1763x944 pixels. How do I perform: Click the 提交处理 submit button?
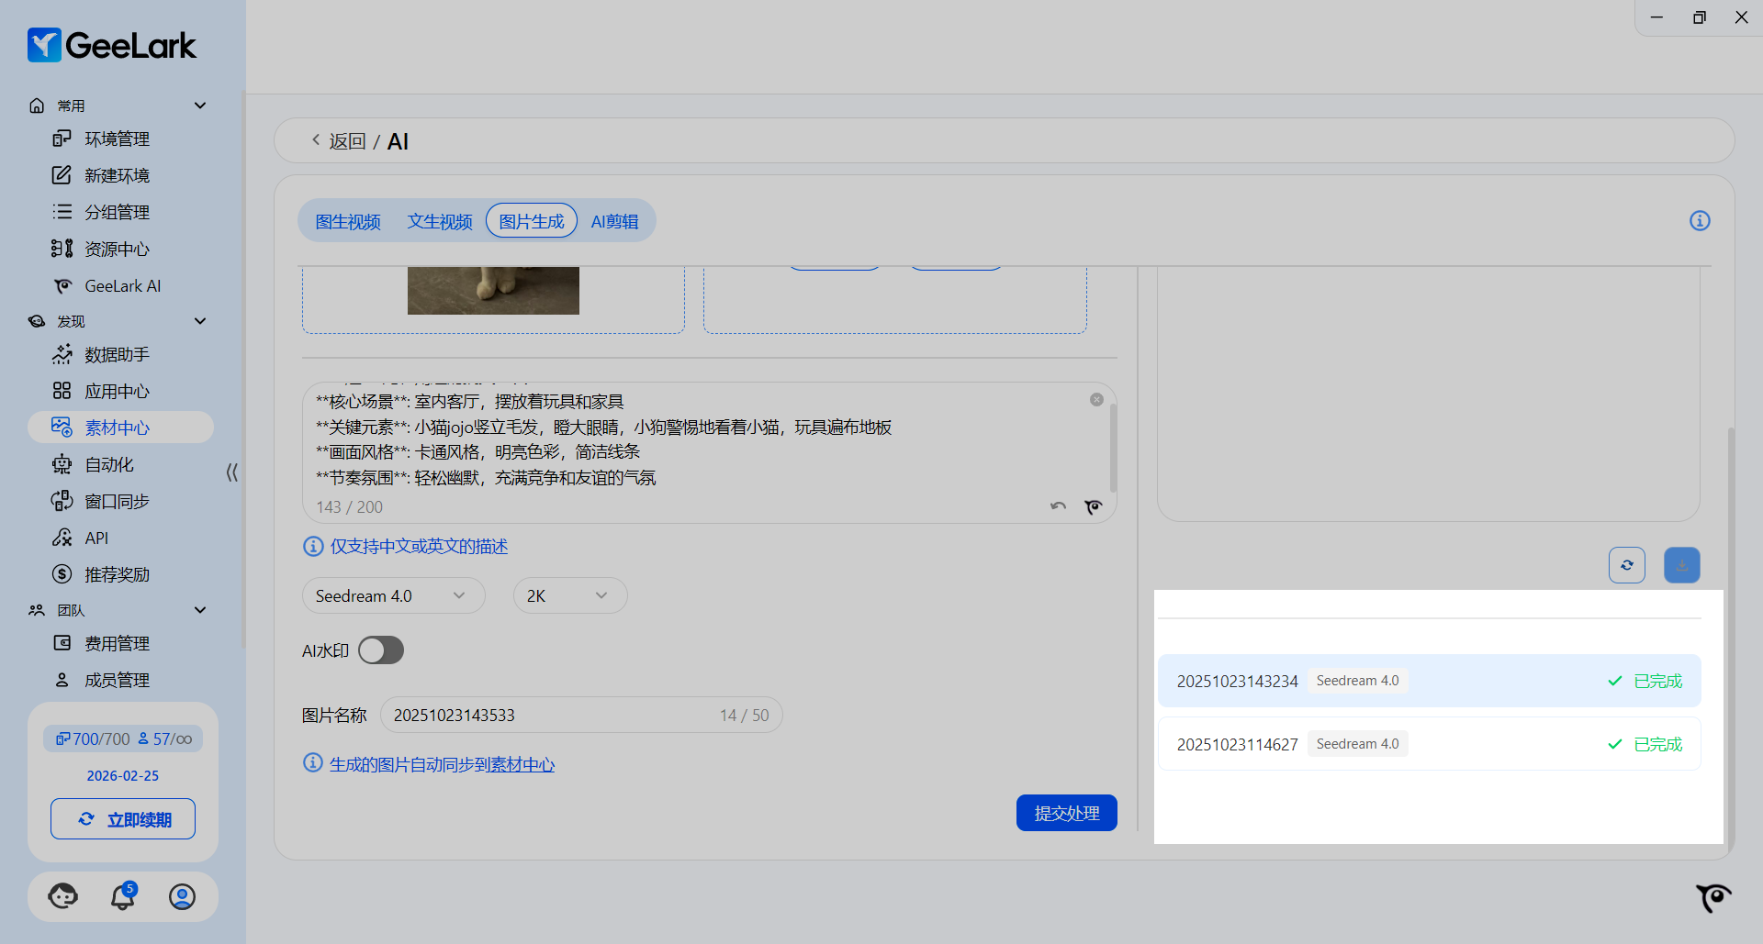[x=1066, y=813]
